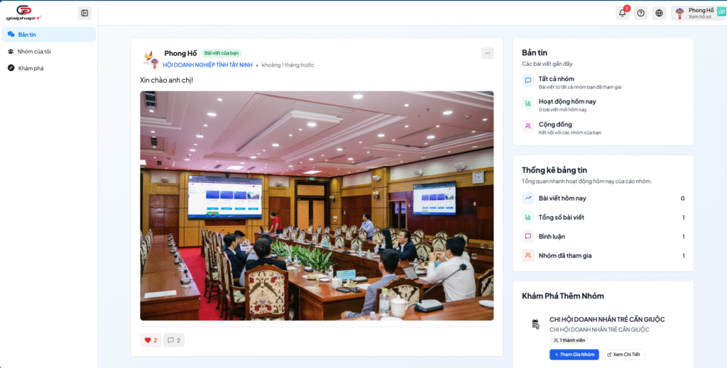Click the help question mark icon
The width and height of the screenshot is (727, 368).
pyautogui.click(x=641, y=13)
